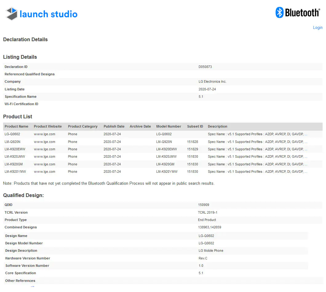Select Hardware Version Number value Rev.C
326x292 pixels.
pyautogui.click(x=203, y=258)
